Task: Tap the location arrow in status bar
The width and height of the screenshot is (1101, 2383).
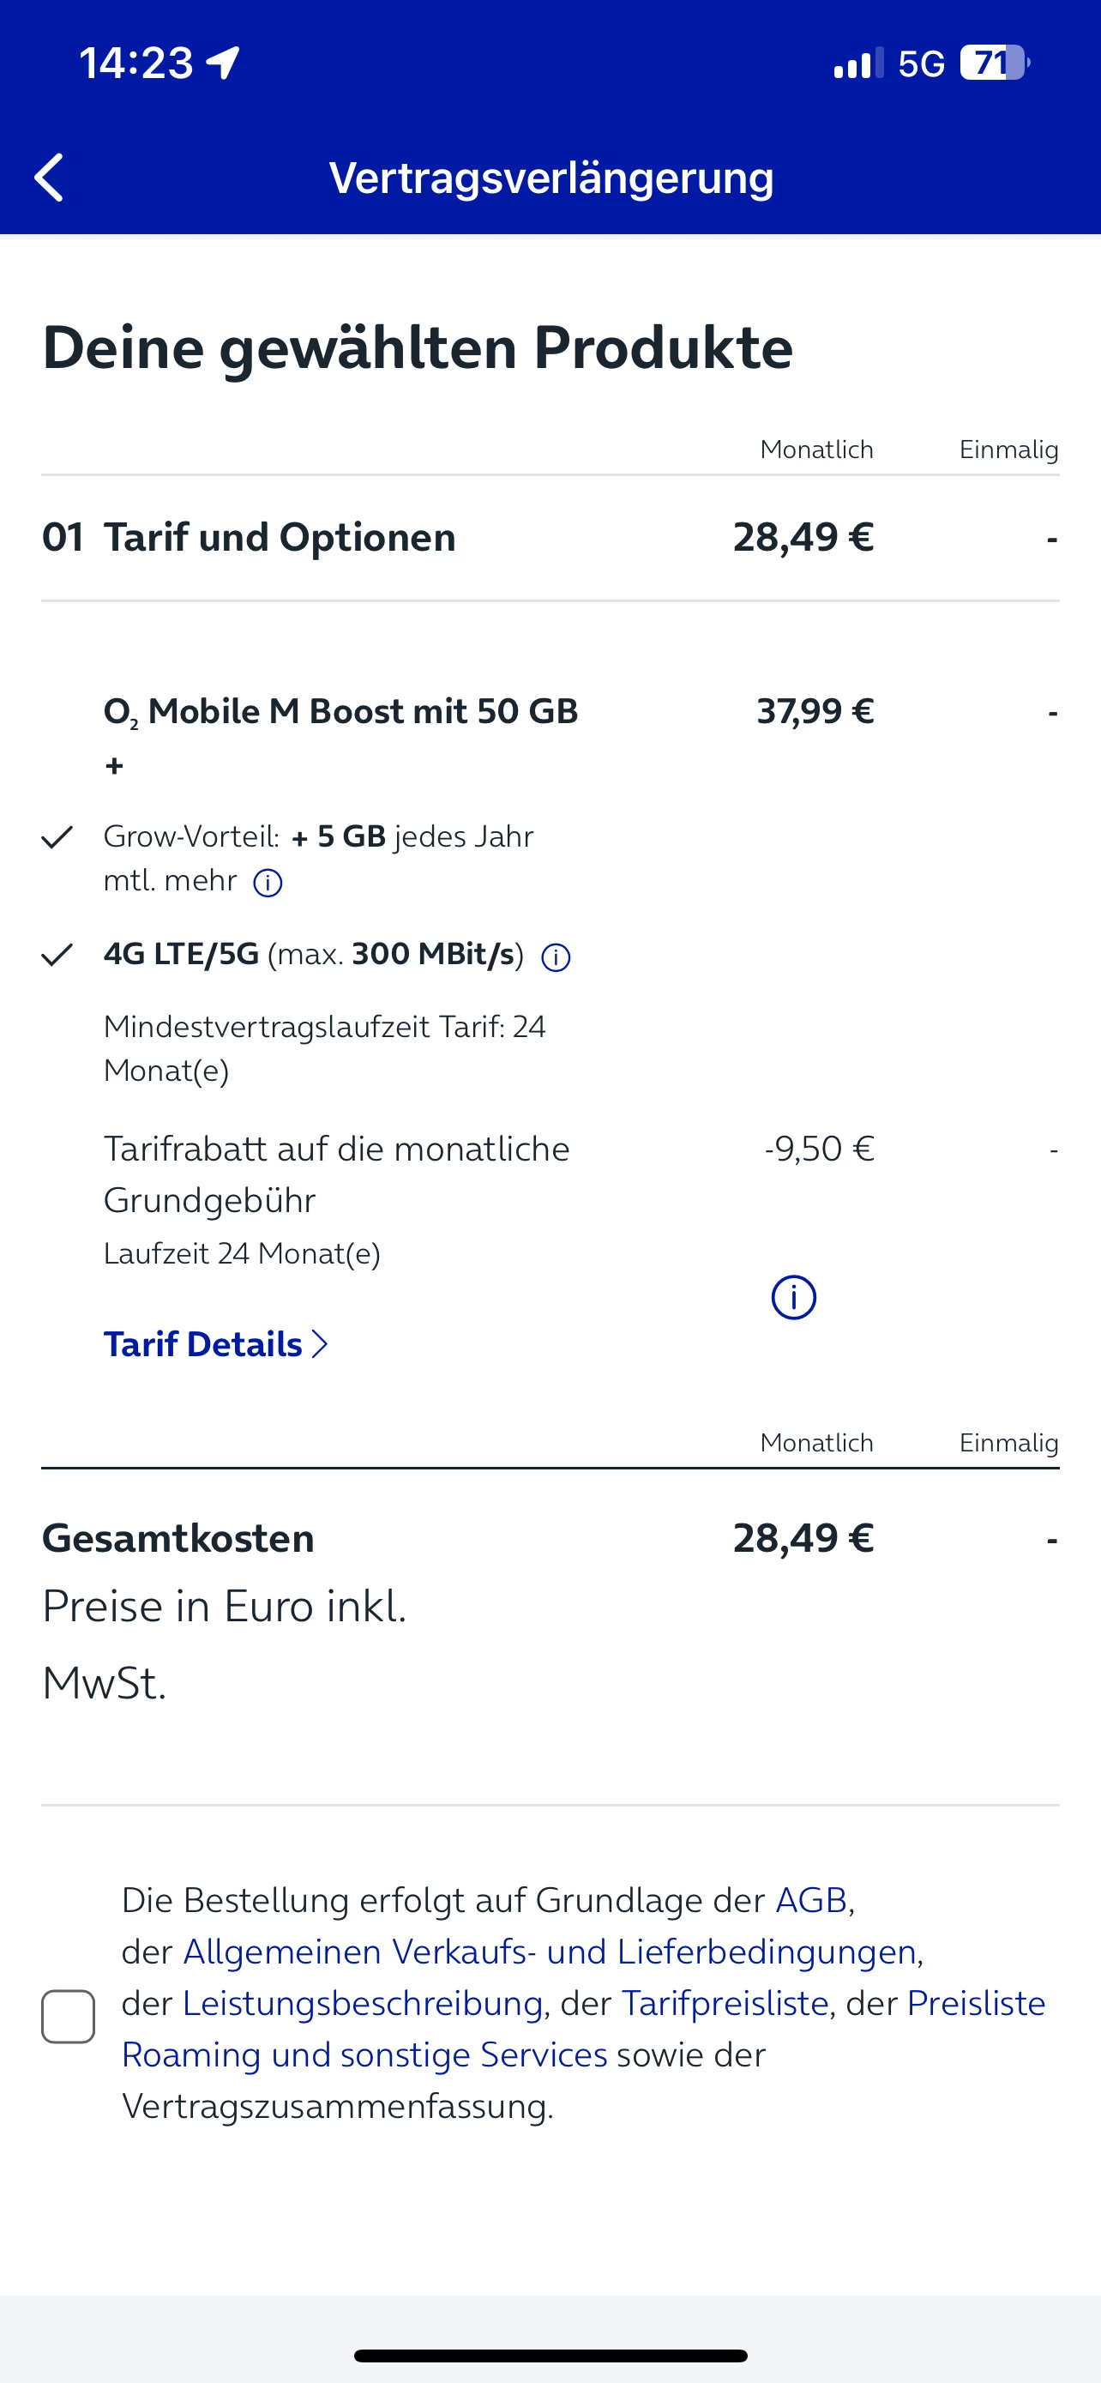Action: tap(223, 63)
